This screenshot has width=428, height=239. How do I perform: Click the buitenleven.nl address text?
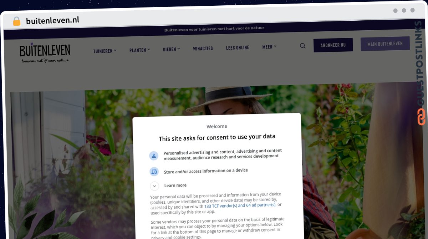pyautogui.click(x=53, y=21)
